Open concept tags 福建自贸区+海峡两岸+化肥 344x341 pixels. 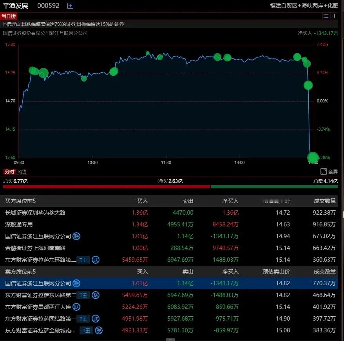pyautogui.click(x=304, y=5)
